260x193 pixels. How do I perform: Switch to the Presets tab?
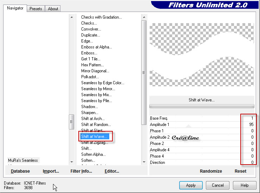coord(35,9)
